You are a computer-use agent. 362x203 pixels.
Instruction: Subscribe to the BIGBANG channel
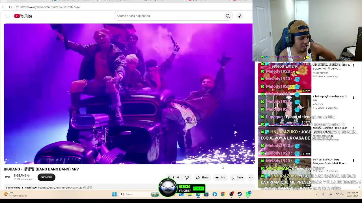pos(46,177)
